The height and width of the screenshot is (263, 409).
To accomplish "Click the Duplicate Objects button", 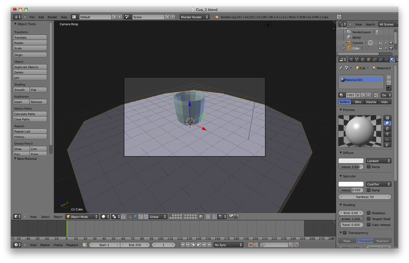I will (30, 67).
